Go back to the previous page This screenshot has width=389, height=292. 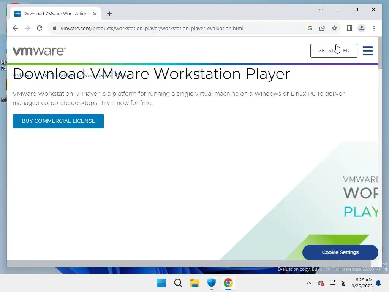point(15,28)
